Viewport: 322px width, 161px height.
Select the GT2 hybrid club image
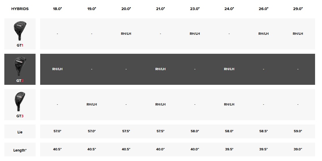20,66
